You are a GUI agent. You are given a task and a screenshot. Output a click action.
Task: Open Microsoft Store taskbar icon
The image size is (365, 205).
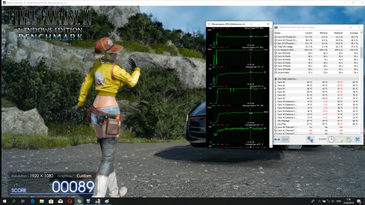[x=51, y=201]
